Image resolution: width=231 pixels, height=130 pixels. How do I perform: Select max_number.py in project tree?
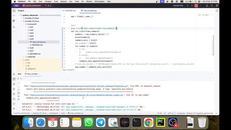click(39, 42)
